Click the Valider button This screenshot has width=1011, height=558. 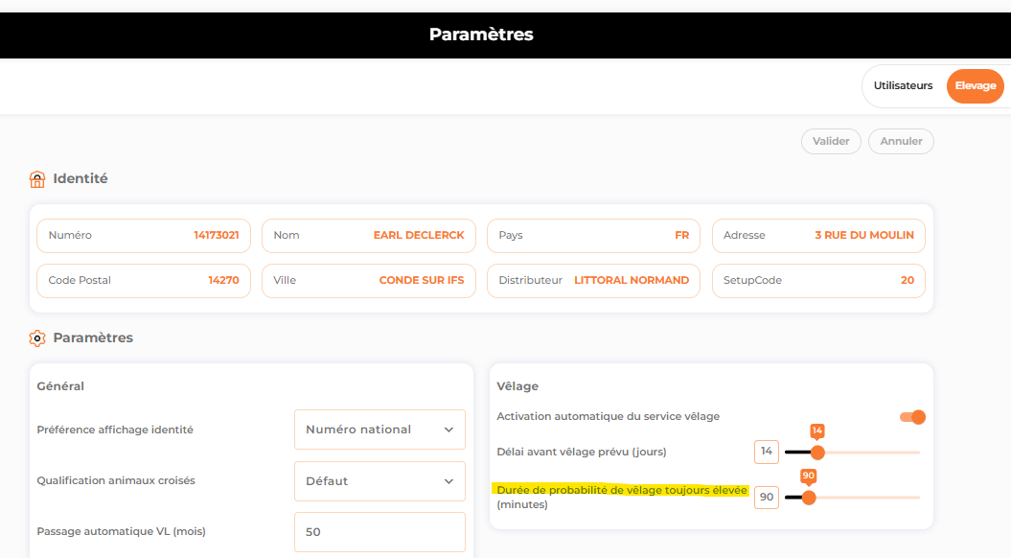coord(831,141)
